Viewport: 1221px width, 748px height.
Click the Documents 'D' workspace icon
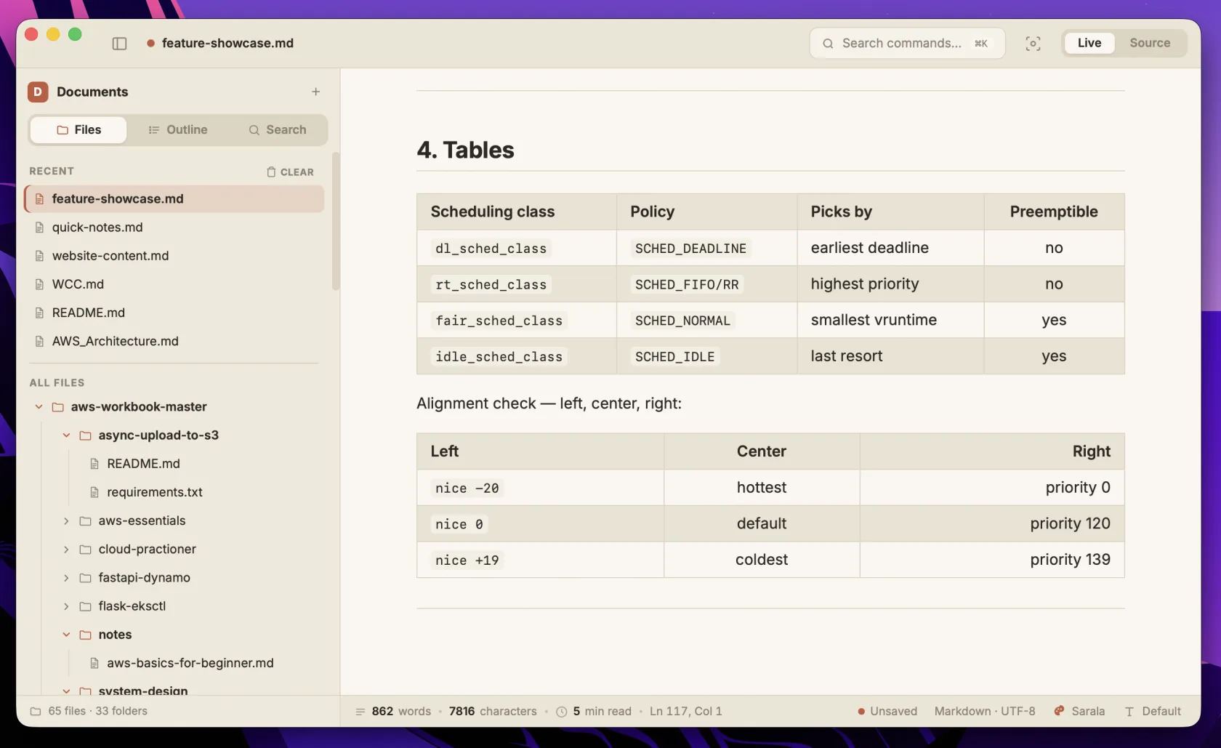click(x=38, y=92)
